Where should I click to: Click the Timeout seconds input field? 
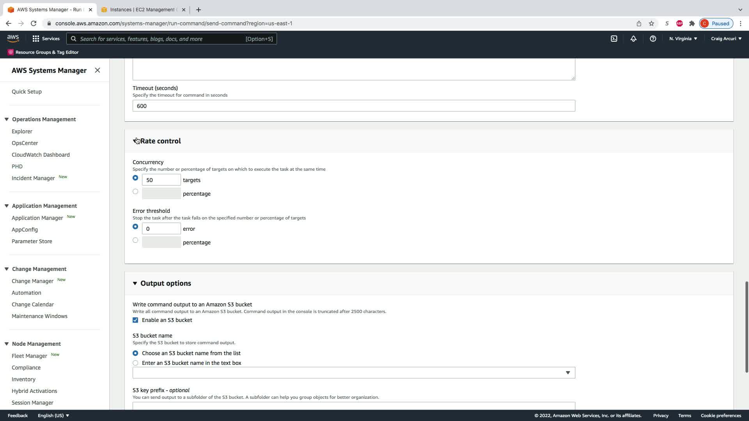tap(353, 106)
